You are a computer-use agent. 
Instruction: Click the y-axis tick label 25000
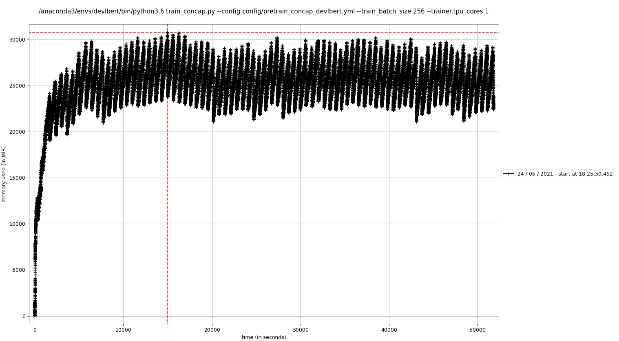tap(18, 86)
